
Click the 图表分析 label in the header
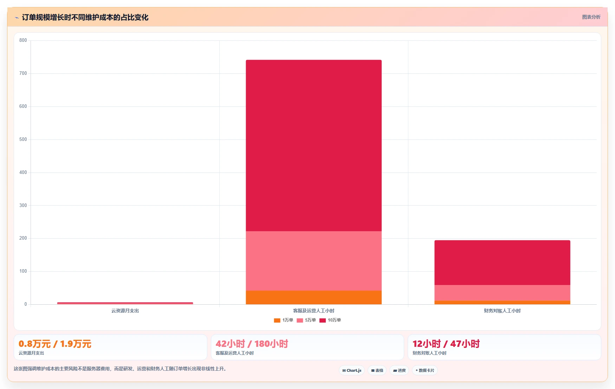[591, 17]
